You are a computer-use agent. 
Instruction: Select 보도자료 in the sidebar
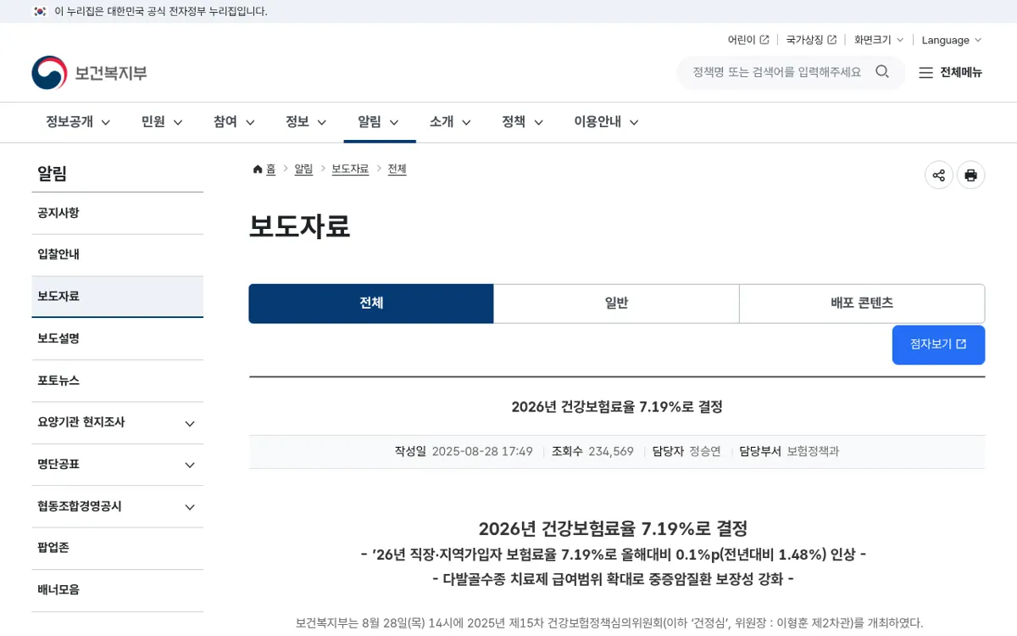click(118, 297)
